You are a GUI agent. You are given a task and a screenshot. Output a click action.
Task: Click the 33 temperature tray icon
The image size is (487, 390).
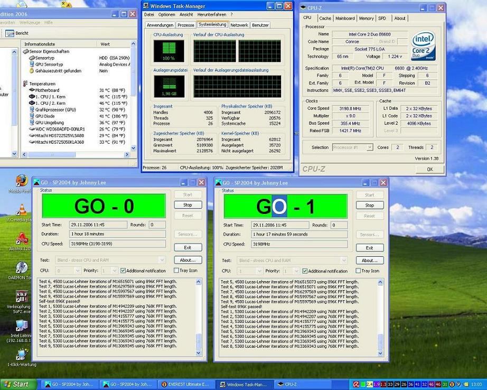point(390,384)
